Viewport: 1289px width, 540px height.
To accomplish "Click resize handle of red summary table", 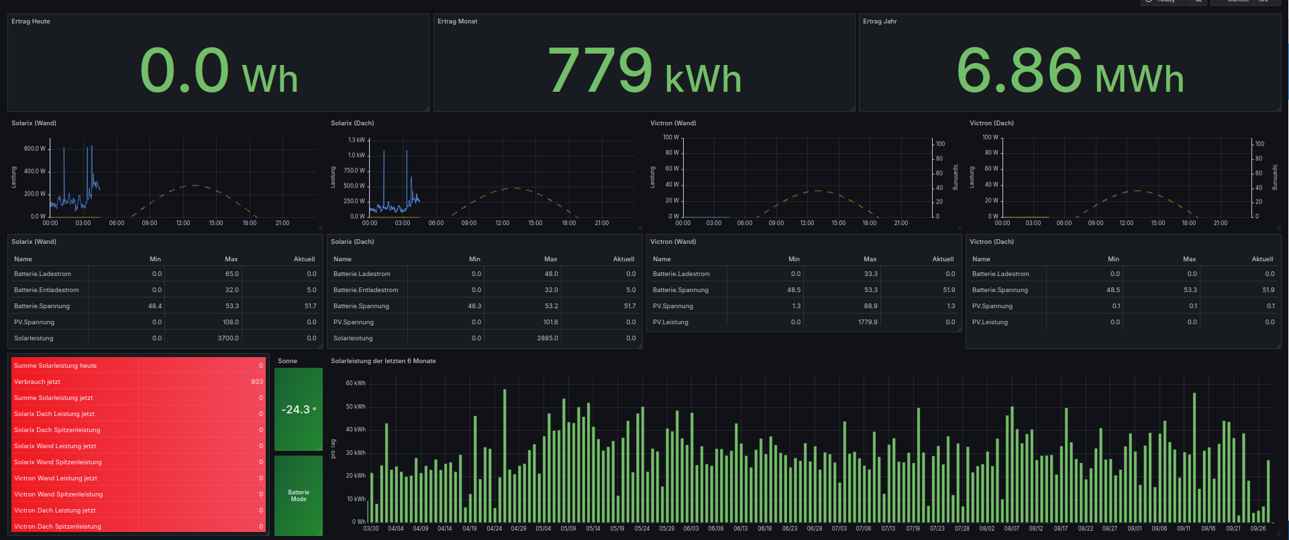I will point(266,533).
